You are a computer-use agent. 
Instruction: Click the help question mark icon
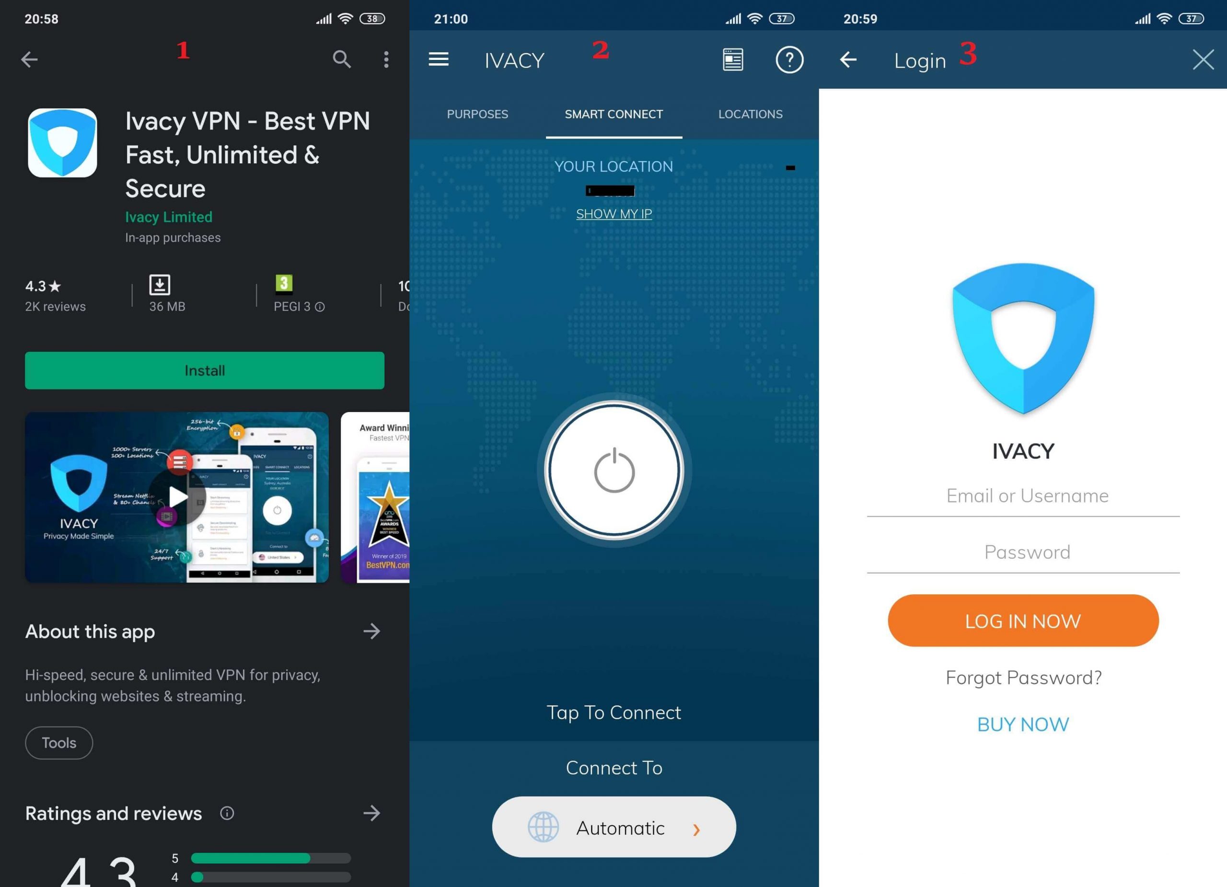click(x=789, y=59)
